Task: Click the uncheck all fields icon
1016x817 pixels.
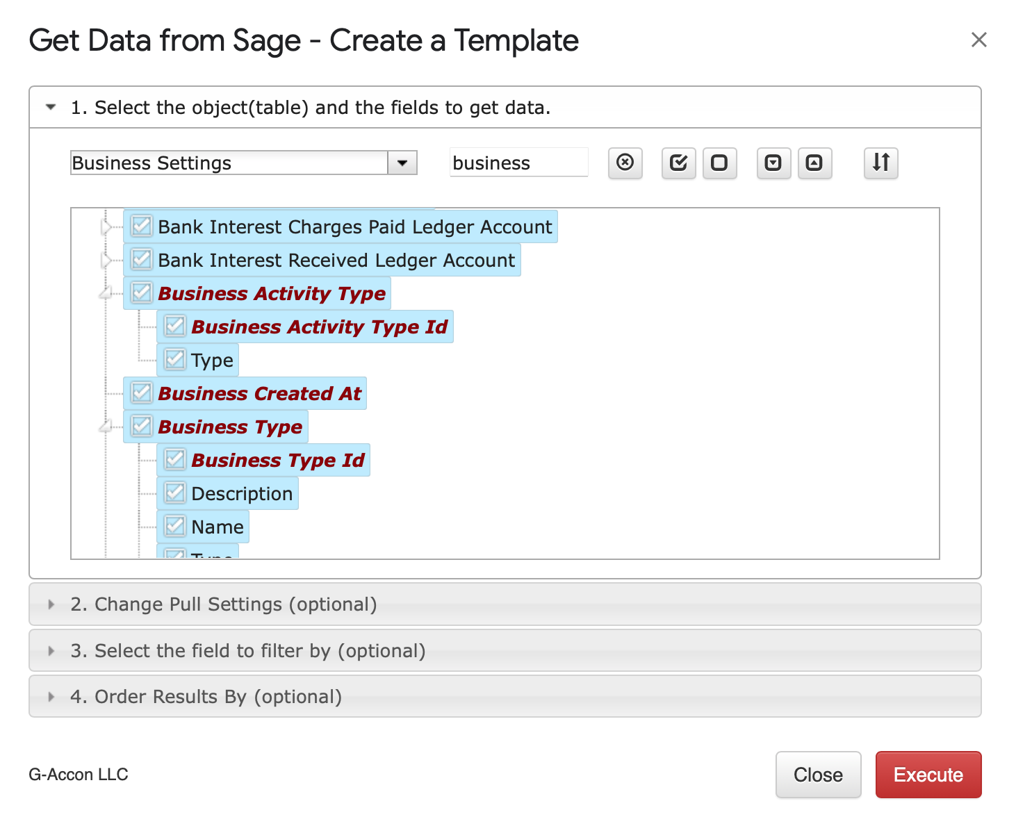Action: (719, 163)
